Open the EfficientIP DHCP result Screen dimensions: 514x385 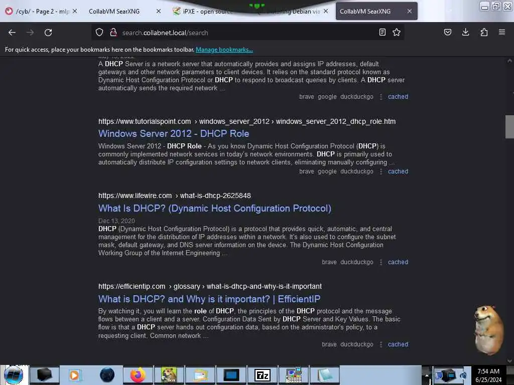[x=209, y=299]
